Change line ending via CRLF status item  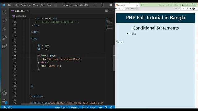(93, 108)
